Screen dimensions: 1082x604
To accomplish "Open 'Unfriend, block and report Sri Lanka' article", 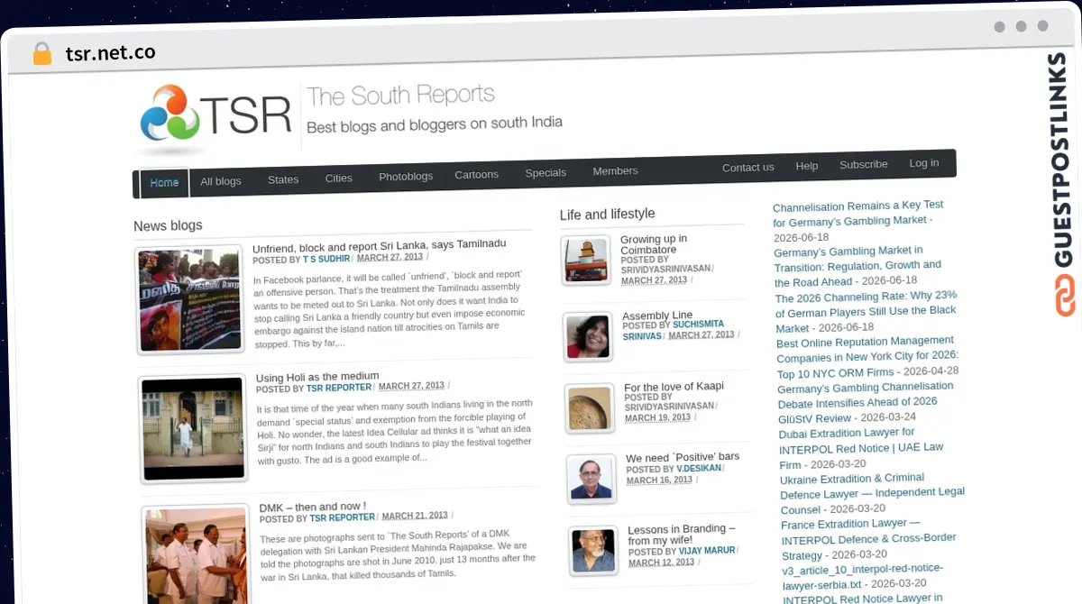I will 380,245.
